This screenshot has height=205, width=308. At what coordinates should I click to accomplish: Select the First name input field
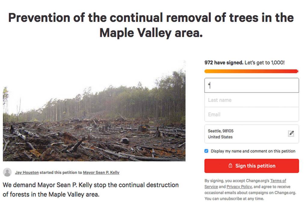click(x=252, y=85)
